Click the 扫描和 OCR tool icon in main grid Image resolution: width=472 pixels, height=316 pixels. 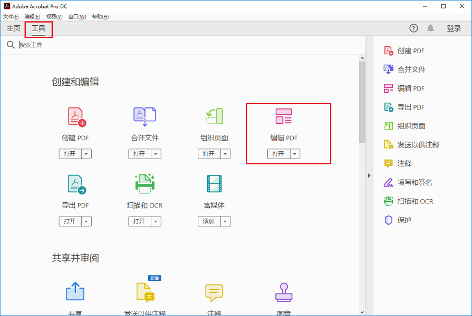[x=145, y=184]
